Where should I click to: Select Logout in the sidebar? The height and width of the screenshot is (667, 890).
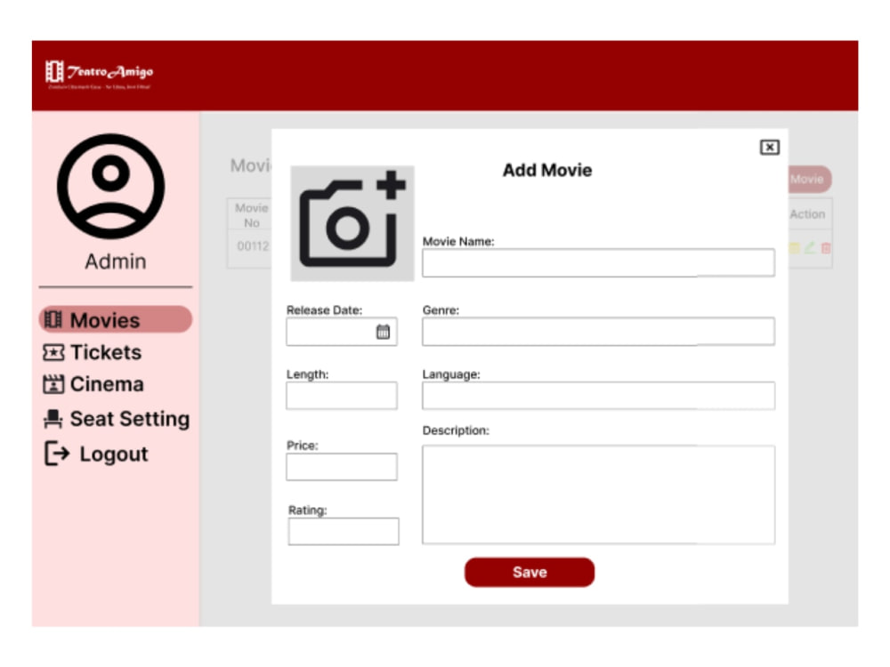(x=96, y=454)
